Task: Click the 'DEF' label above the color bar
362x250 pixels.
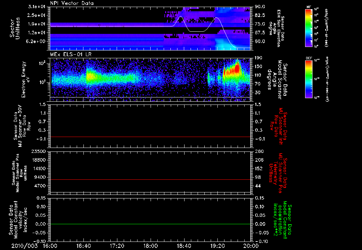Action: [x=309, y=58]
